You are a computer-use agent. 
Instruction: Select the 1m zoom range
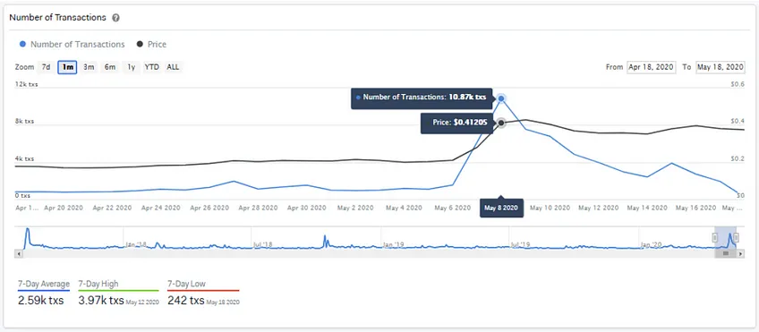(67, 67)
